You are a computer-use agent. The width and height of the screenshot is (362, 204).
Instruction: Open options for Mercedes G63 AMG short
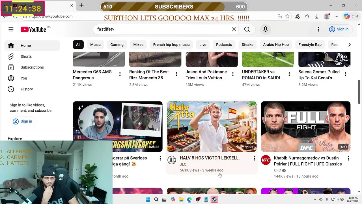[120, 74]
